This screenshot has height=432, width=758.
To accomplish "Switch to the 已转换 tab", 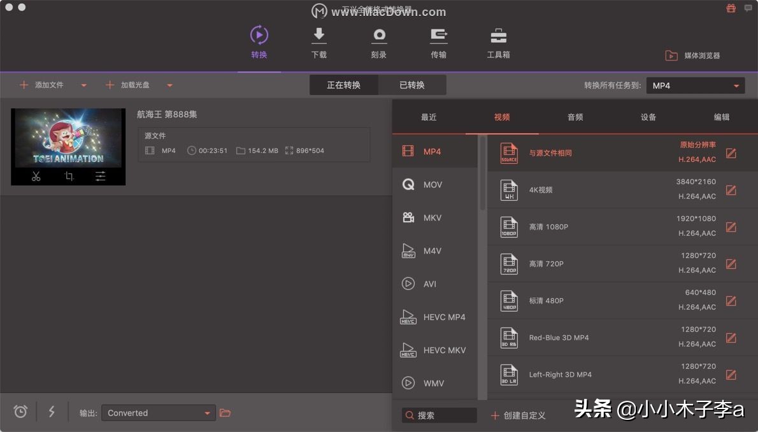I will coord(411,85).
